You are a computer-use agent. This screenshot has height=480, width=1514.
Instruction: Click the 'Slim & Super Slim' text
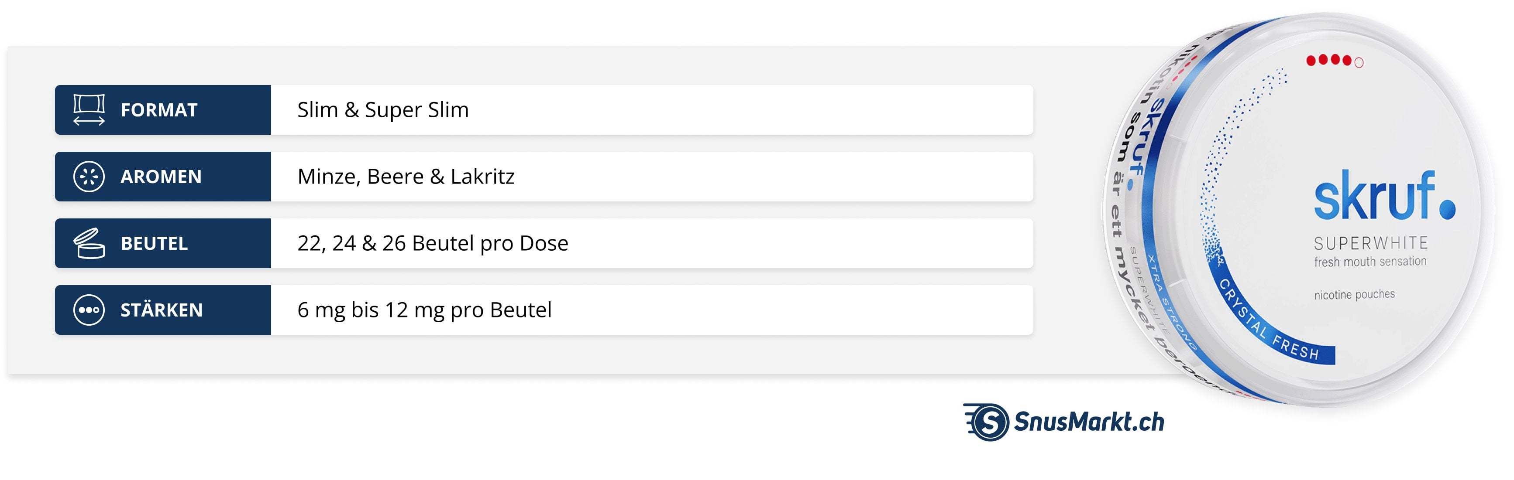(x=382, y=110)
